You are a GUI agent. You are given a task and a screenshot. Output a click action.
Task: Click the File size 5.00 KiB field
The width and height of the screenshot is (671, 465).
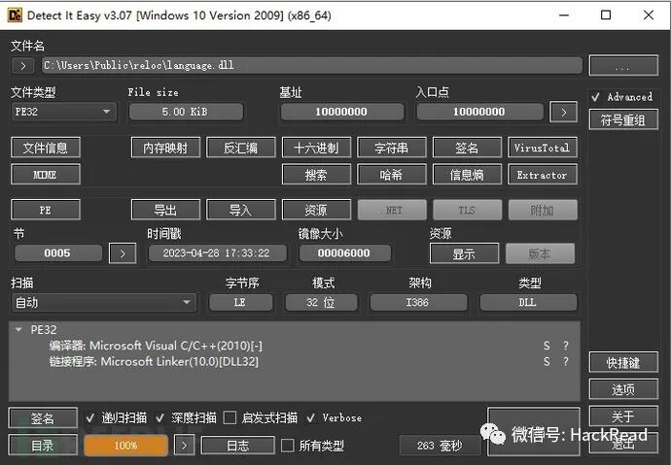coord(186,112)
